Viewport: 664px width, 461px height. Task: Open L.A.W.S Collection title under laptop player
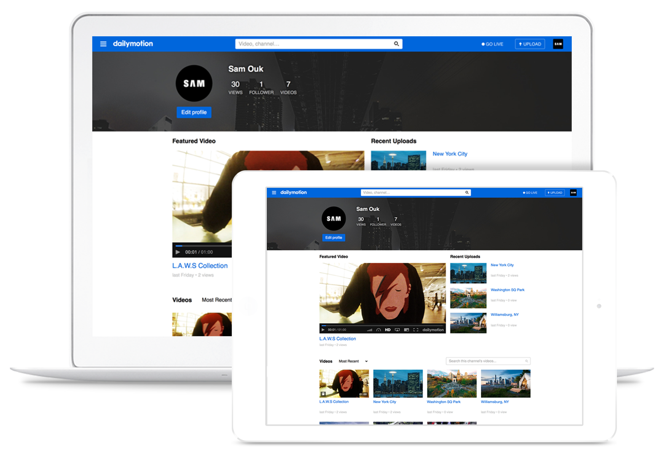(x=200, y=266)
